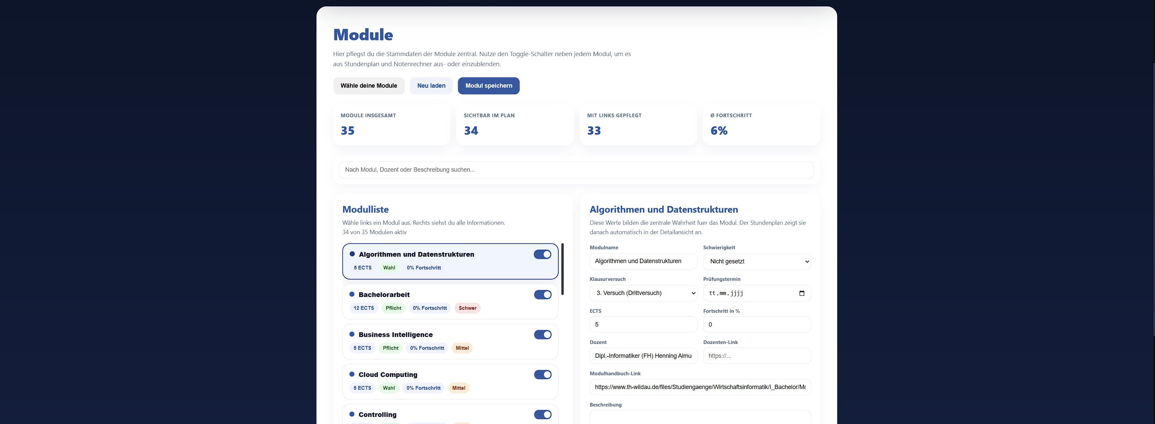This screenshot has height=424, width=1155.
Task: Click the Dozenten-Link input field
Action: point(757,356)
